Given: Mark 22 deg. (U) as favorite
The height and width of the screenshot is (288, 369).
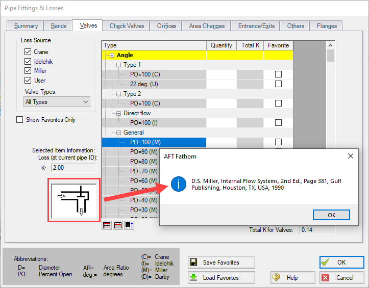Looking at the screenshot, I should tap(278, 84).
